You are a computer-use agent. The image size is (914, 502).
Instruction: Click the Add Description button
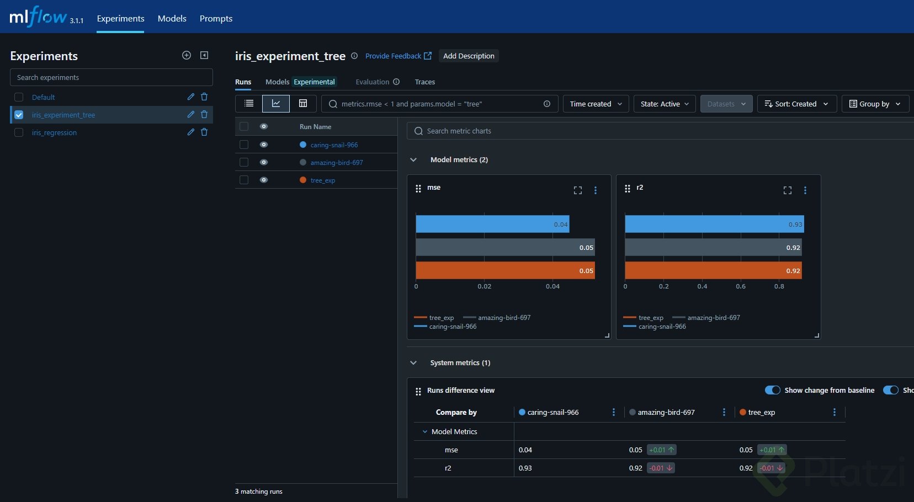pos(469,56)
